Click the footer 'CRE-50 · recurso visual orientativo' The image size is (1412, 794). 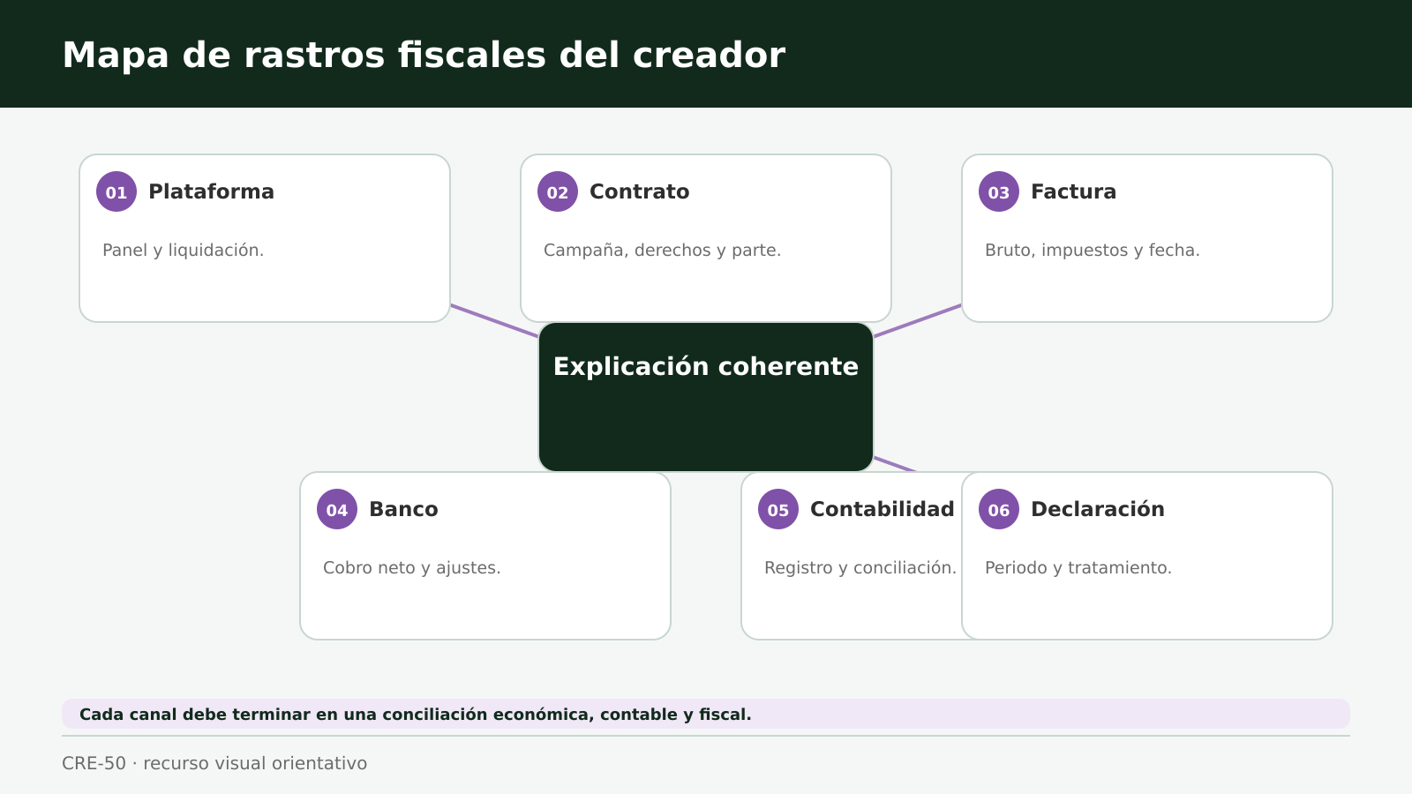click(214, 763)
